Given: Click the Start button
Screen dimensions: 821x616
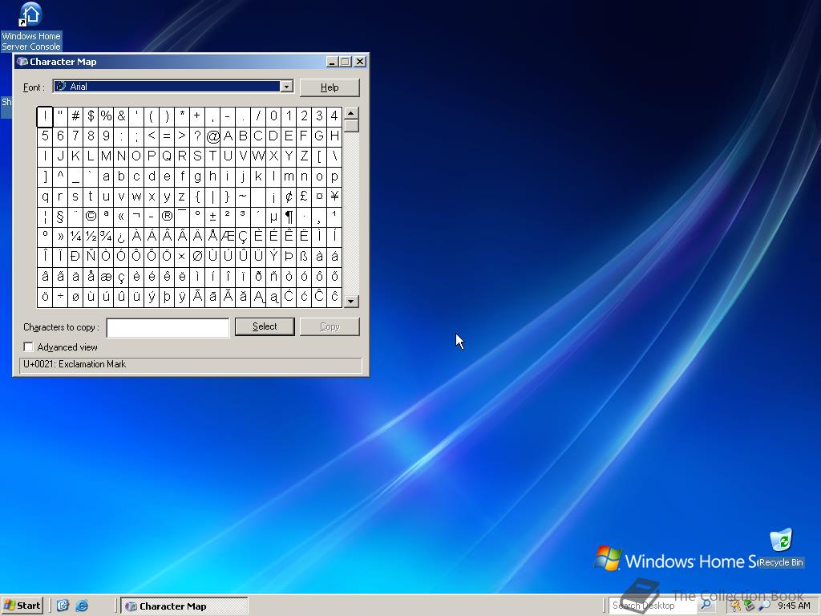Looking at the screenshot, I should [x=22, y=606].
